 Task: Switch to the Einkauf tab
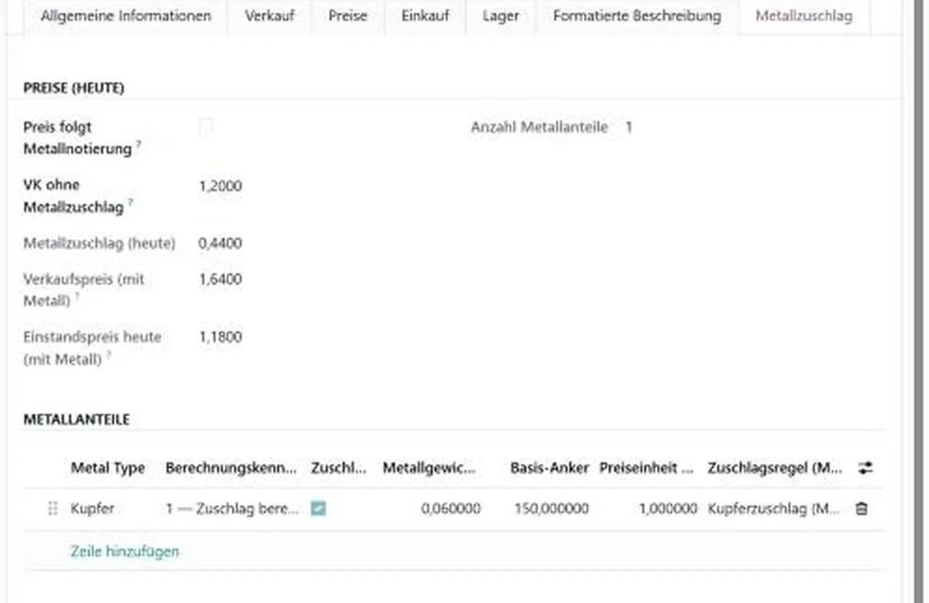pos(425,16)
